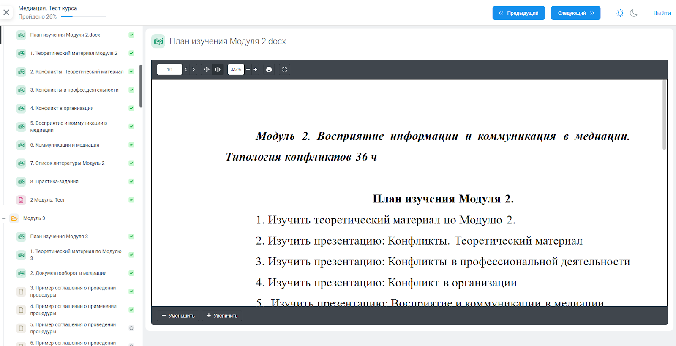
Task: Click the icon for '2. Конфликты. Теоретический материал'
Action: (21, 72)
